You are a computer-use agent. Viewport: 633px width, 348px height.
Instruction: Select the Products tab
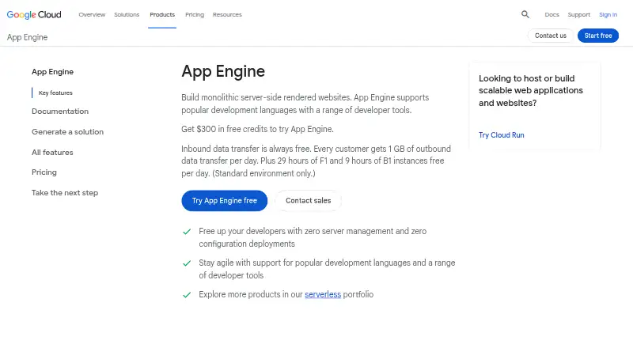(162, 14)
